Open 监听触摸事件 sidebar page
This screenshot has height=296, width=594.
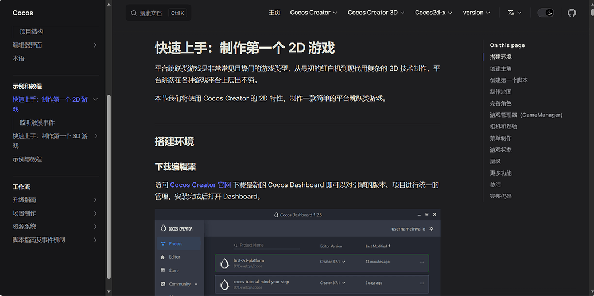(37, 123)
